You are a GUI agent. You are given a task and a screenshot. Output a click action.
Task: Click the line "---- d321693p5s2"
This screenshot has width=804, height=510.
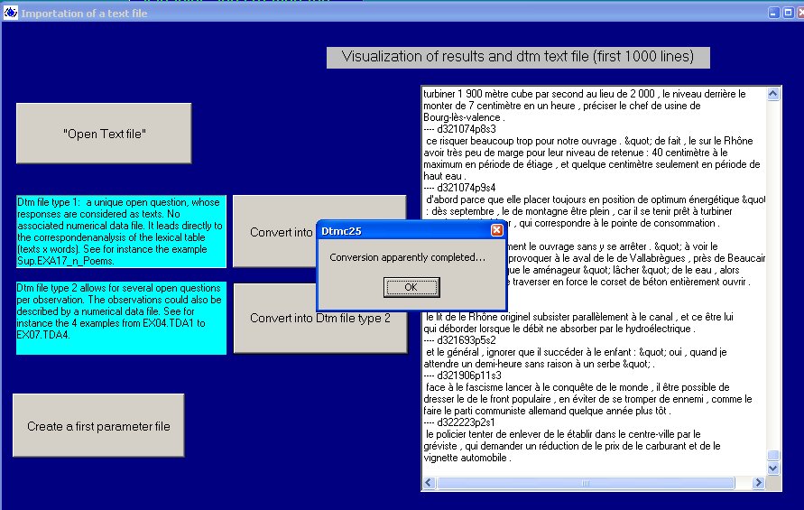click(460, 340)
